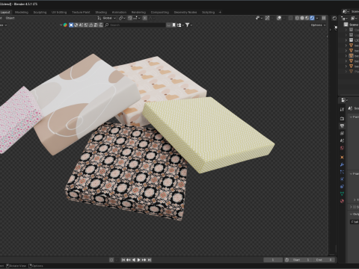Click the blue highlighted mode icon
Screen dimensions: 359x269
pyautogui.click(x=71, y=25)
